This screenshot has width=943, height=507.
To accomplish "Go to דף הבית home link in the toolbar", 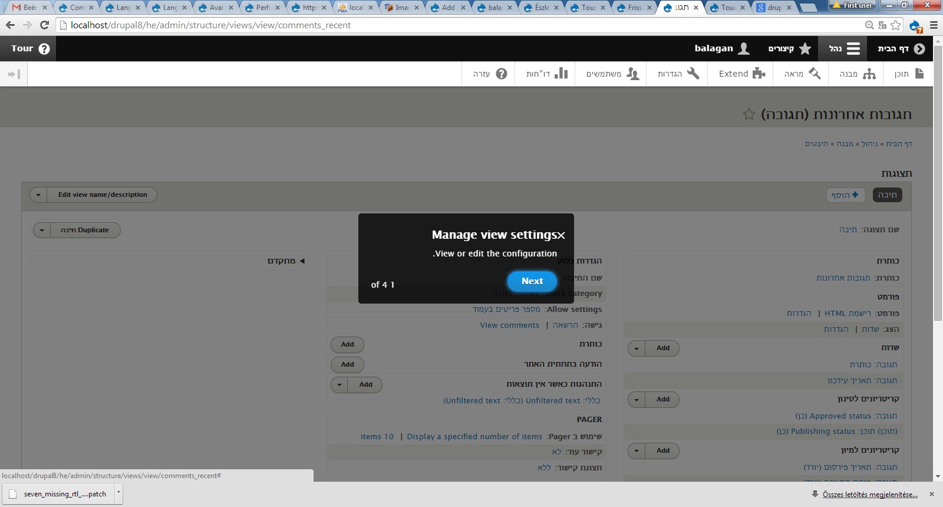I will (901, 48).
